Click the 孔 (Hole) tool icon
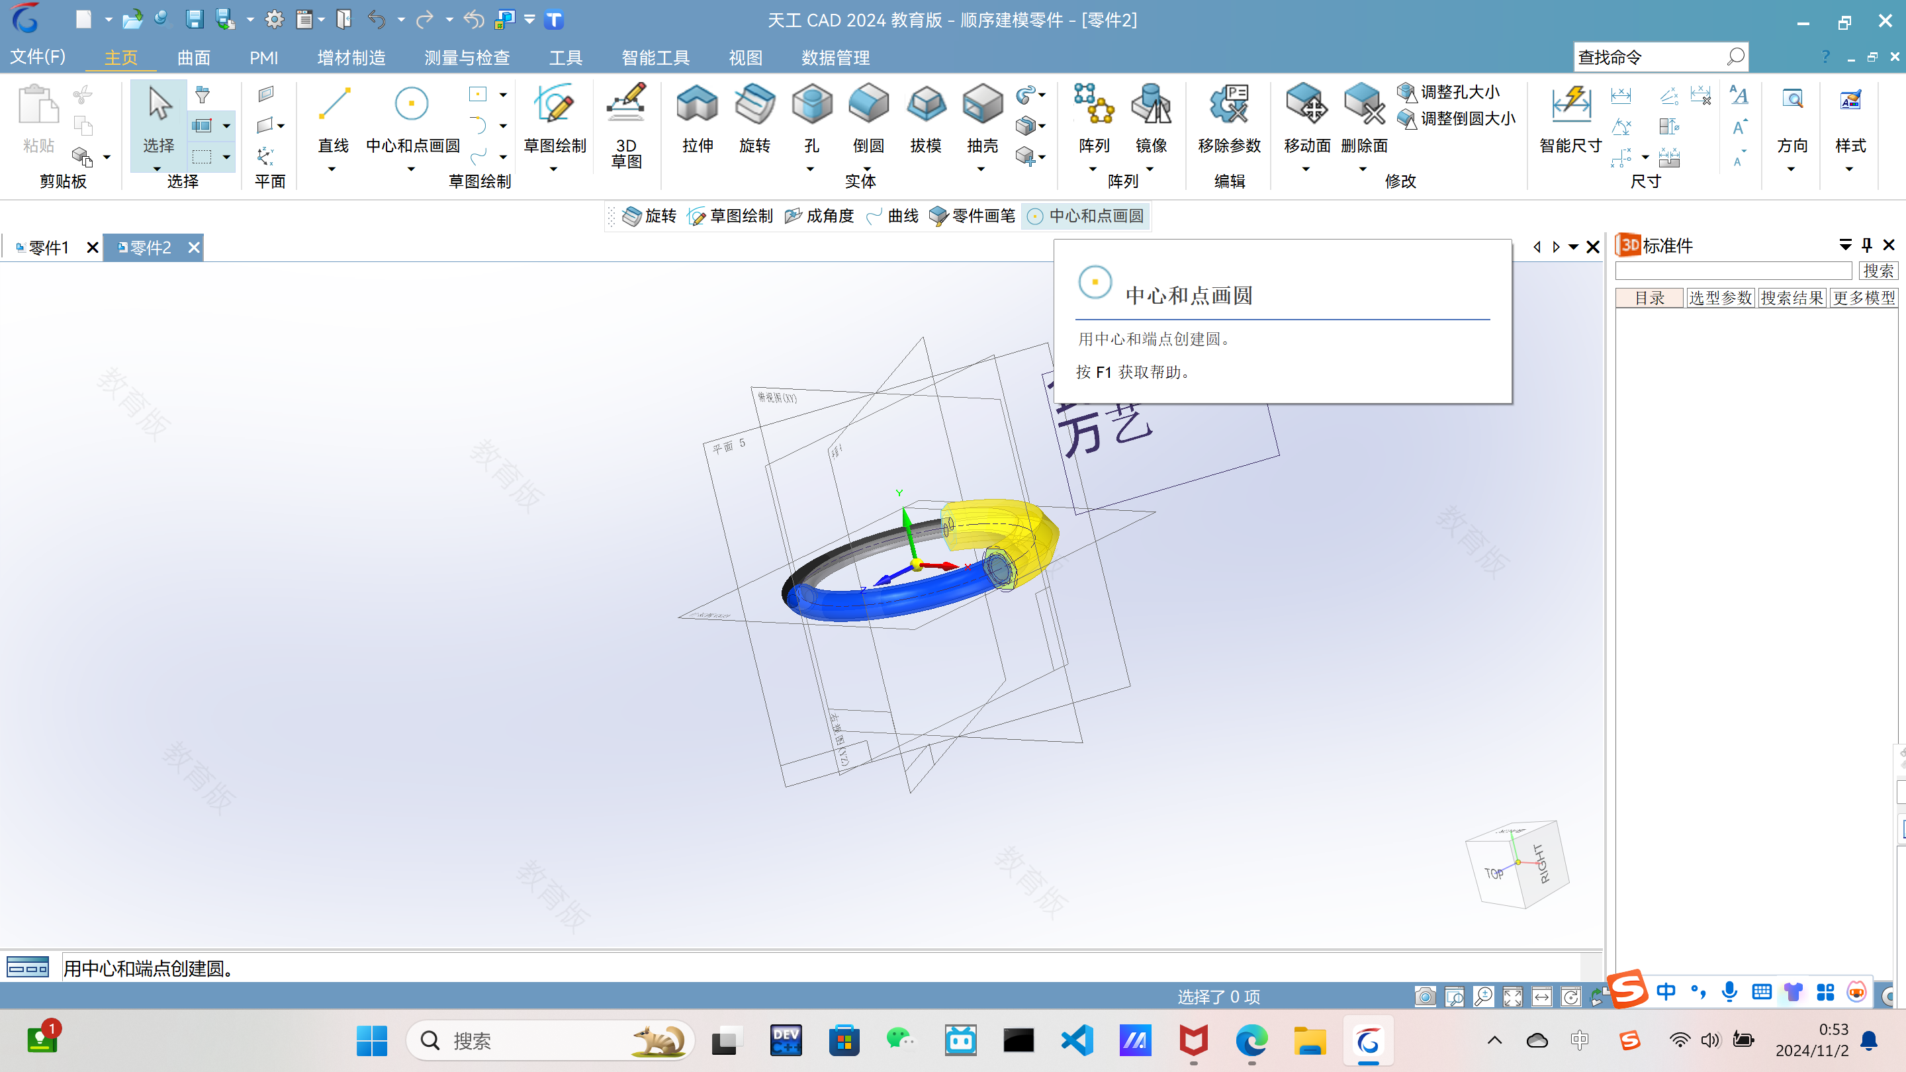Screen dimensions: 1906x1072 click(811, 104)
